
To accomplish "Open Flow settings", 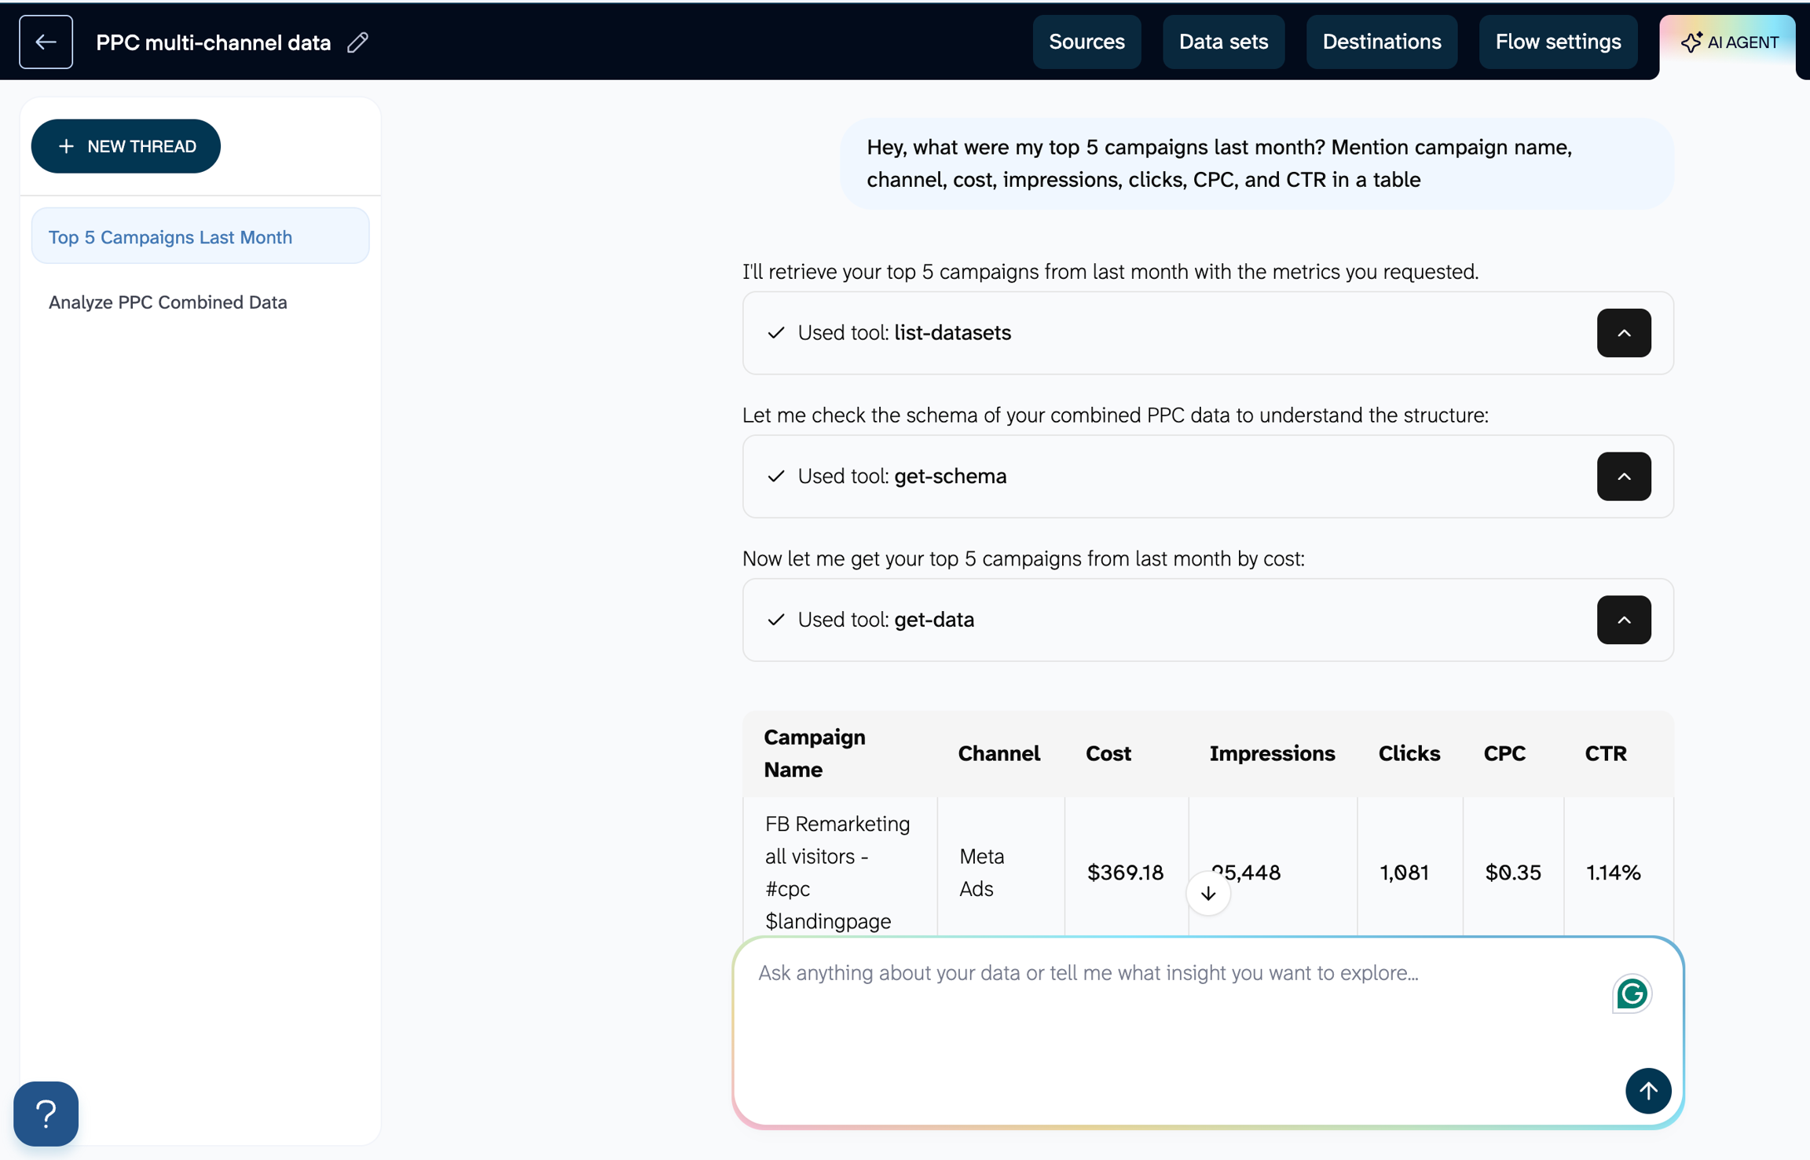I will [1558, 42].
